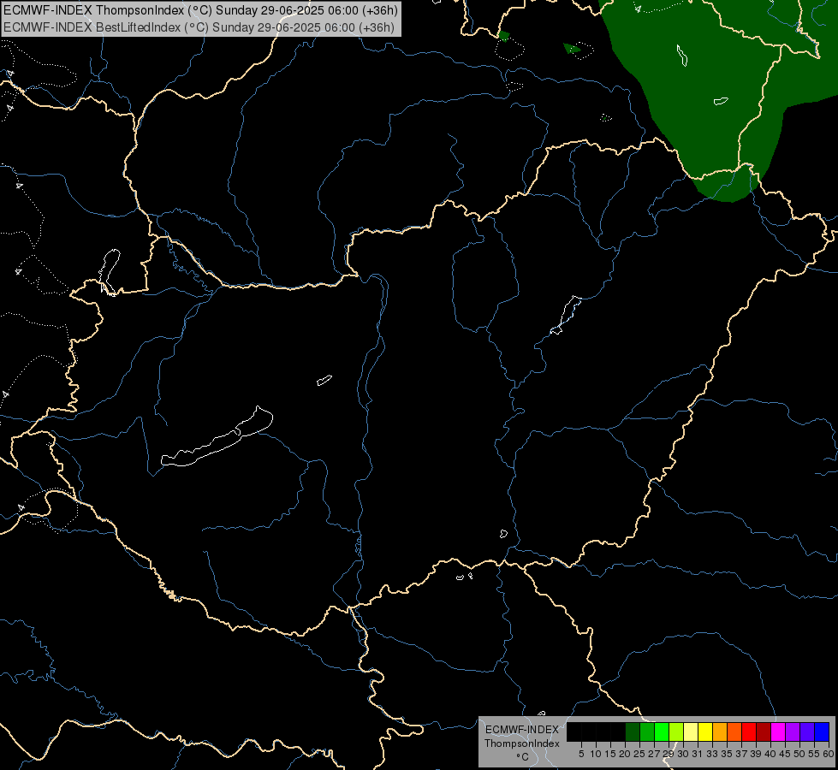Image resolution: width=838 pixels, height=770 pixels.
Task: Select the violet 50–55 legend swatch
Action: click(x=806, y=731)
